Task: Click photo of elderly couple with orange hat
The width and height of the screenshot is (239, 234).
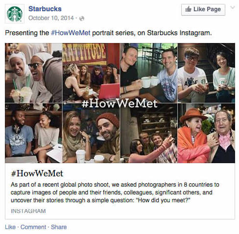Action: [x=206, y=133]
